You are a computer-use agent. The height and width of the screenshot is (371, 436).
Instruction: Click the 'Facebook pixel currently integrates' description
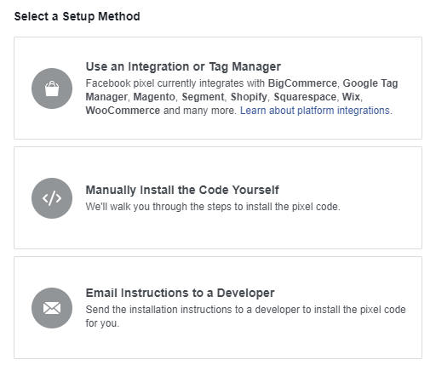pos(242,97)
